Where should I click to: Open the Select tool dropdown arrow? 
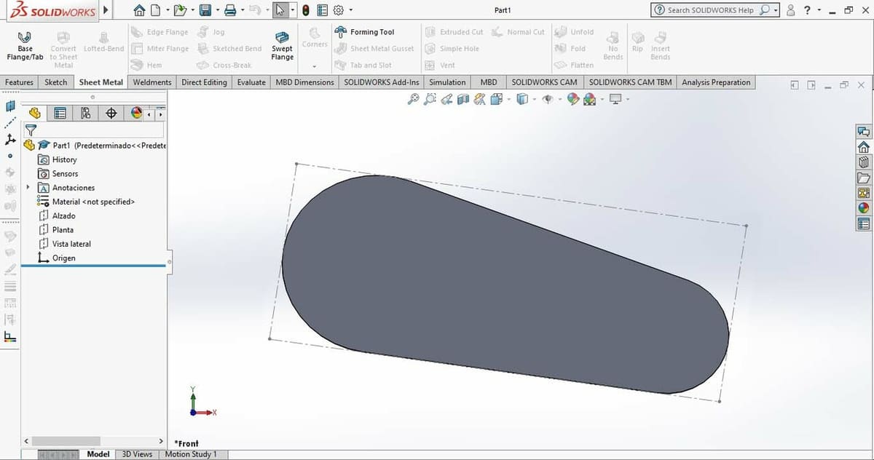point(293,10)
